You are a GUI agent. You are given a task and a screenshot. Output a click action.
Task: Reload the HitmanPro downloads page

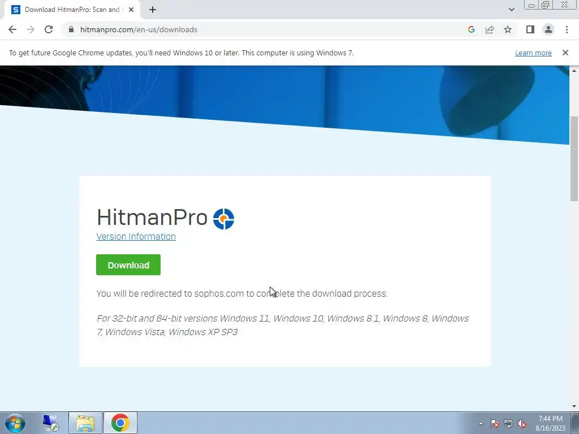pos(49,29)
